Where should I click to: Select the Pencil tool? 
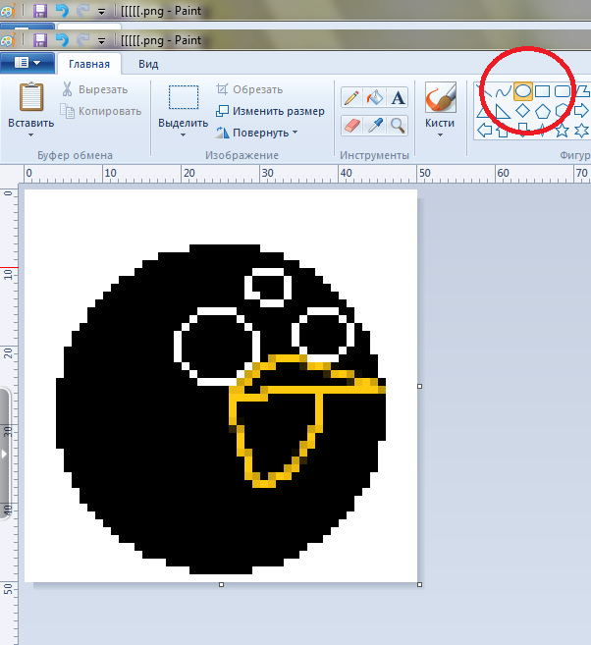click(x=351, y=98)
